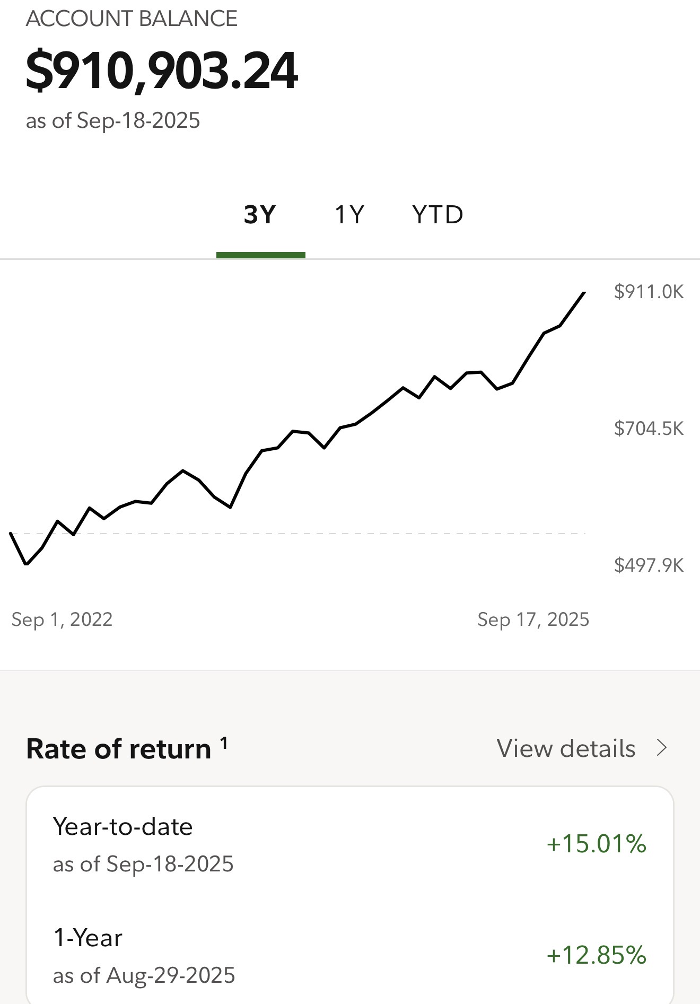
Task: Tap the Rate of return heading
Action: coord(119,749)
